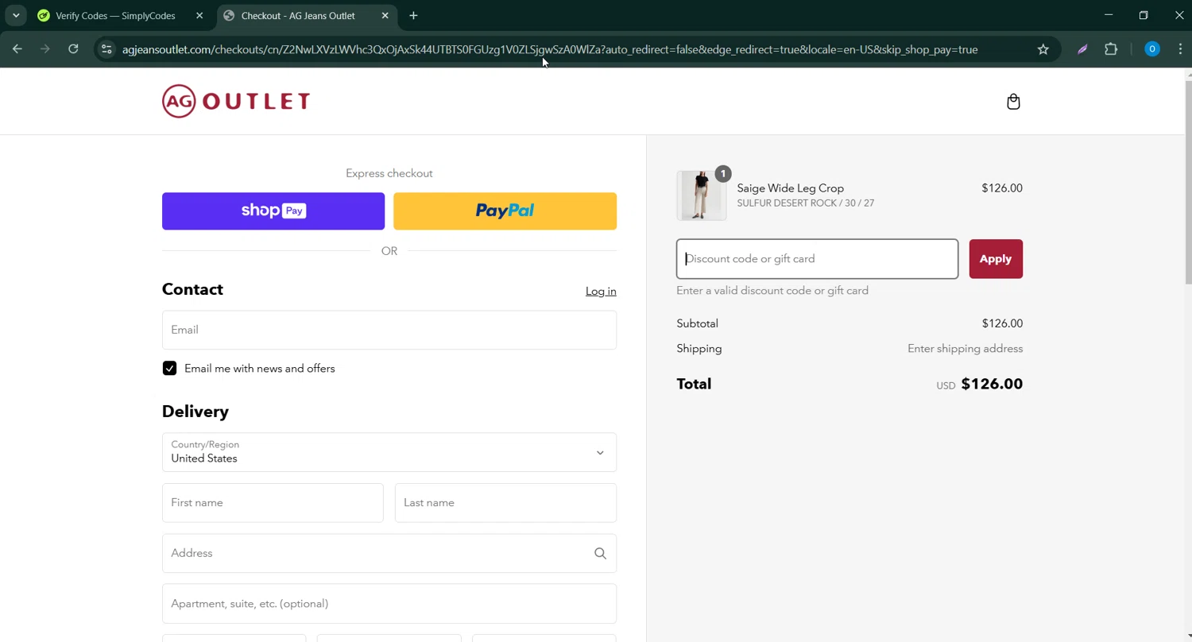Open the Chrome three-dot menu
Image resolution: width=1192 pixels, height=642 pixels.
1180,49
